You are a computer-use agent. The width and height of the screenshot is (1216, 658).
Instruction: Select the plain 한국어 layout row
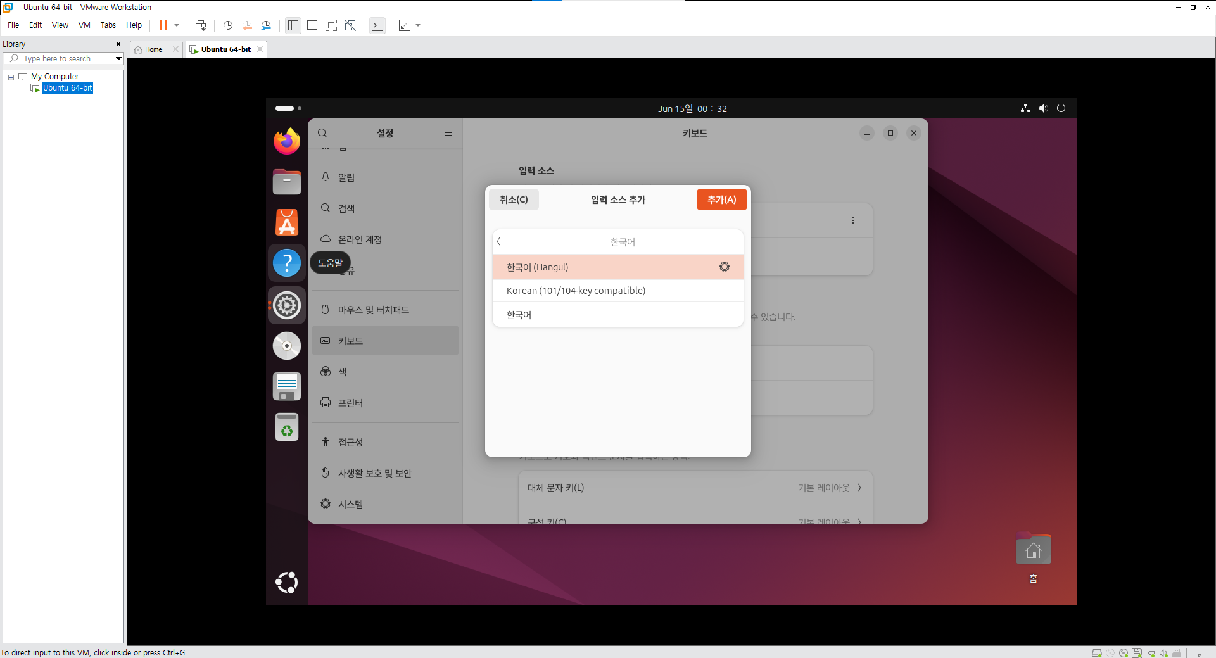[x=617, y=315]
